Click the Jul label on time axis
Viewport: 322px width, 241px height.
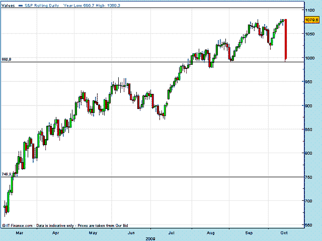pos(171,233)
